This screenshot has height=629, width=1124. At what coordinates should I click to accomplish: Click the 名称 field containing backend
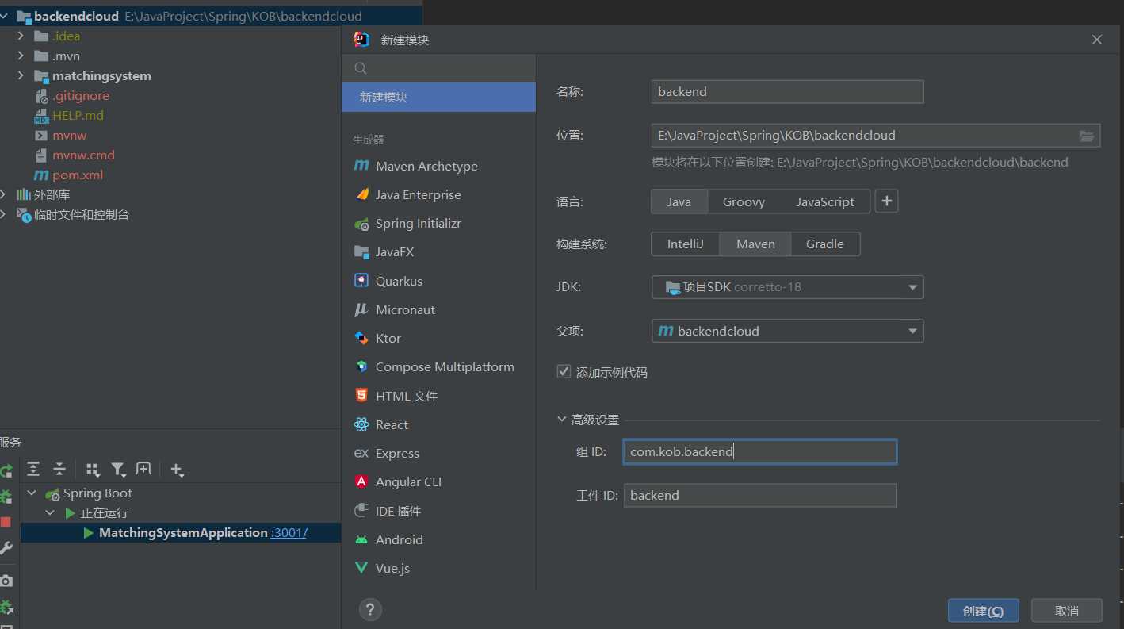(788, 92)
